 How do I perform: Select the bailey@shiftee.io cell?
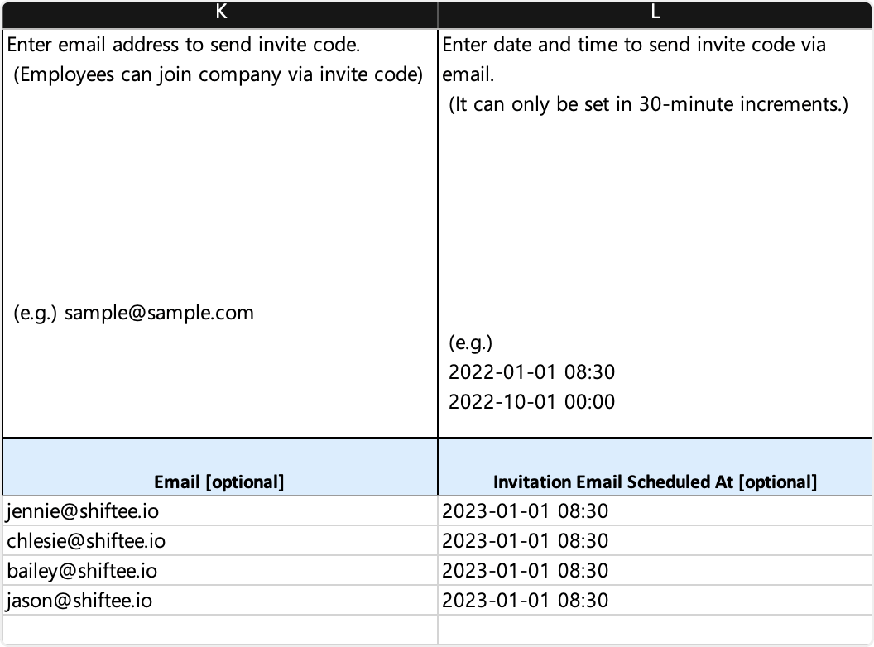[x=220, y=571]
